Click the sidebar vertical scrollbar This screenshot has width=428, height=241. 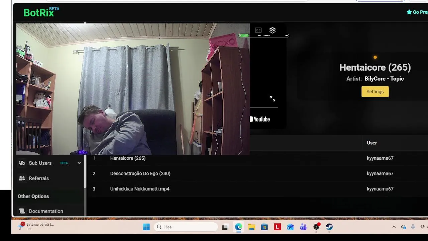85,171
